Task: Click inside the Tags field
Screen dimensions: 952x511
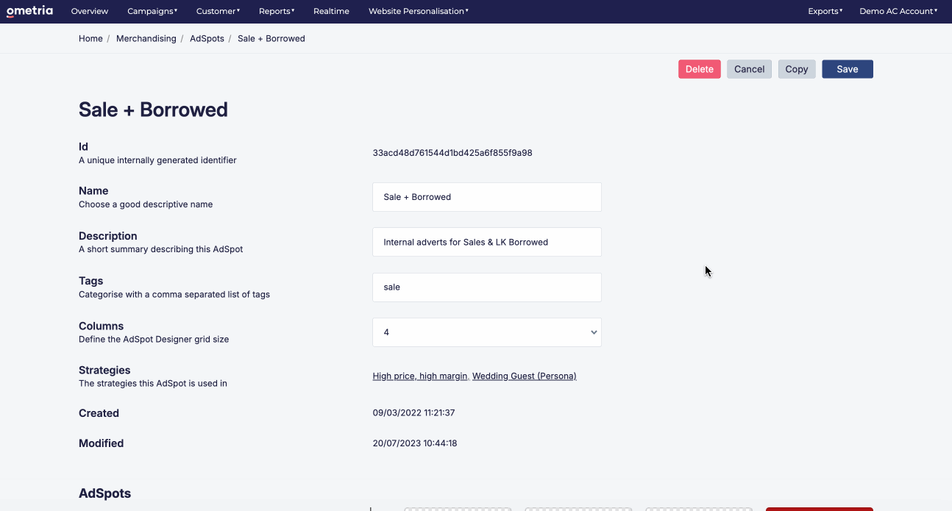Action: click(486, 287)
